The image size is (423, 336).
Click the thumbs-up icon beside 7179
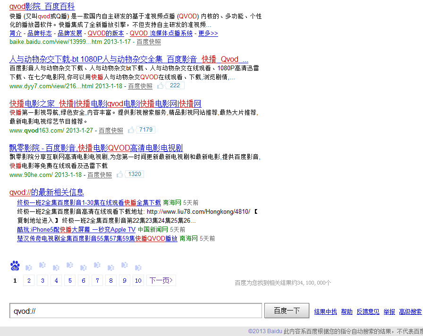[131, 130]
